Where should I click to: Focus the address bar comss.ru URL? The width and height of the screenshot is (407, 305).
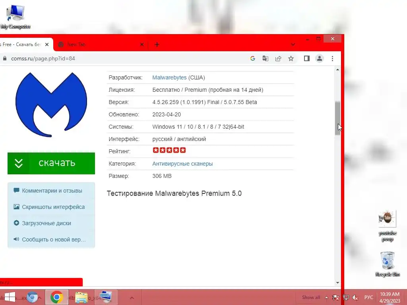point(43,59)
